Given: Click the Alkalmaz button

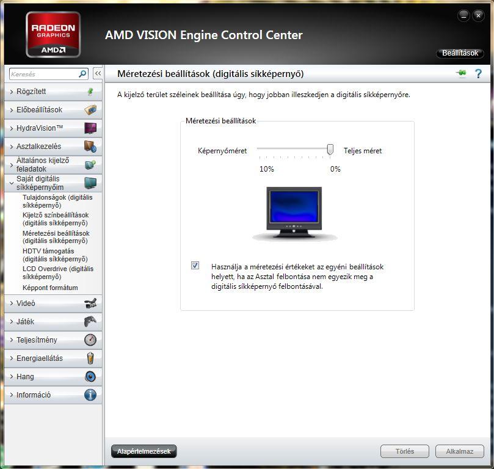Looking at the screenshot, I should (x=459, y=451).
